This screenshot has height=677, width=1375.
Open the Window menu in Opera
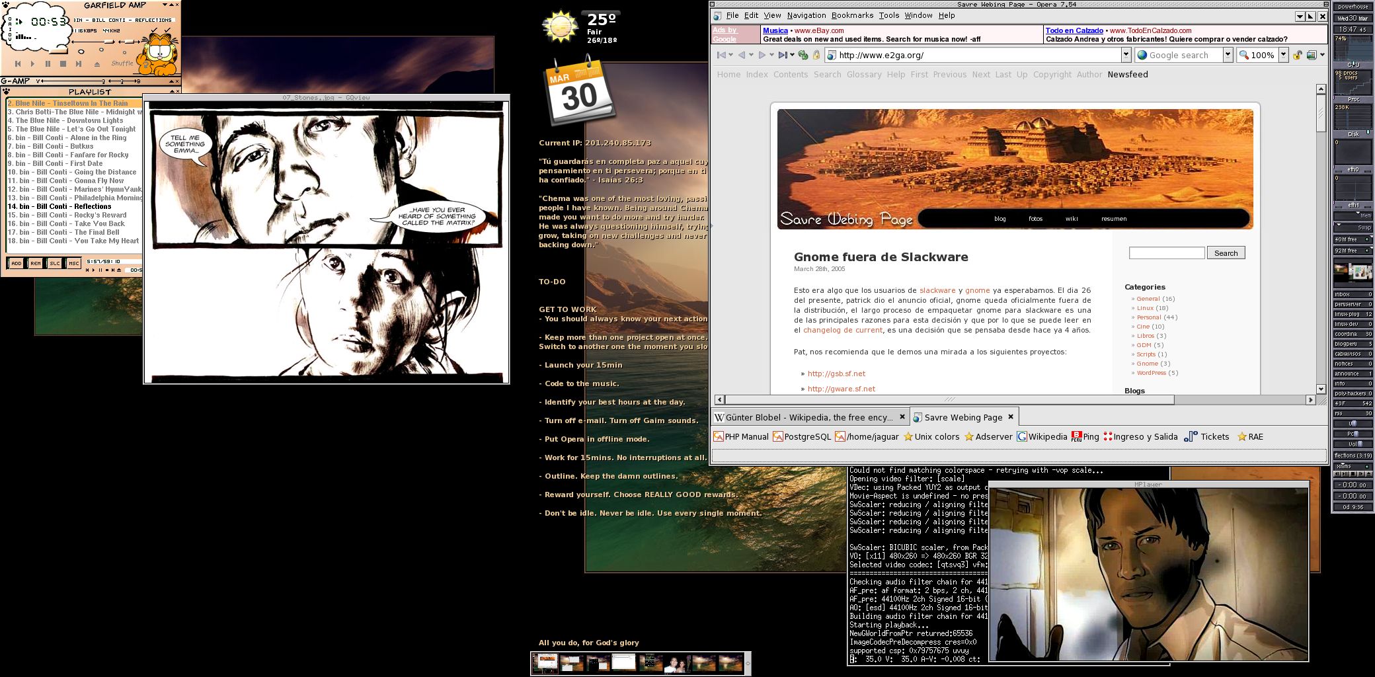918,15
